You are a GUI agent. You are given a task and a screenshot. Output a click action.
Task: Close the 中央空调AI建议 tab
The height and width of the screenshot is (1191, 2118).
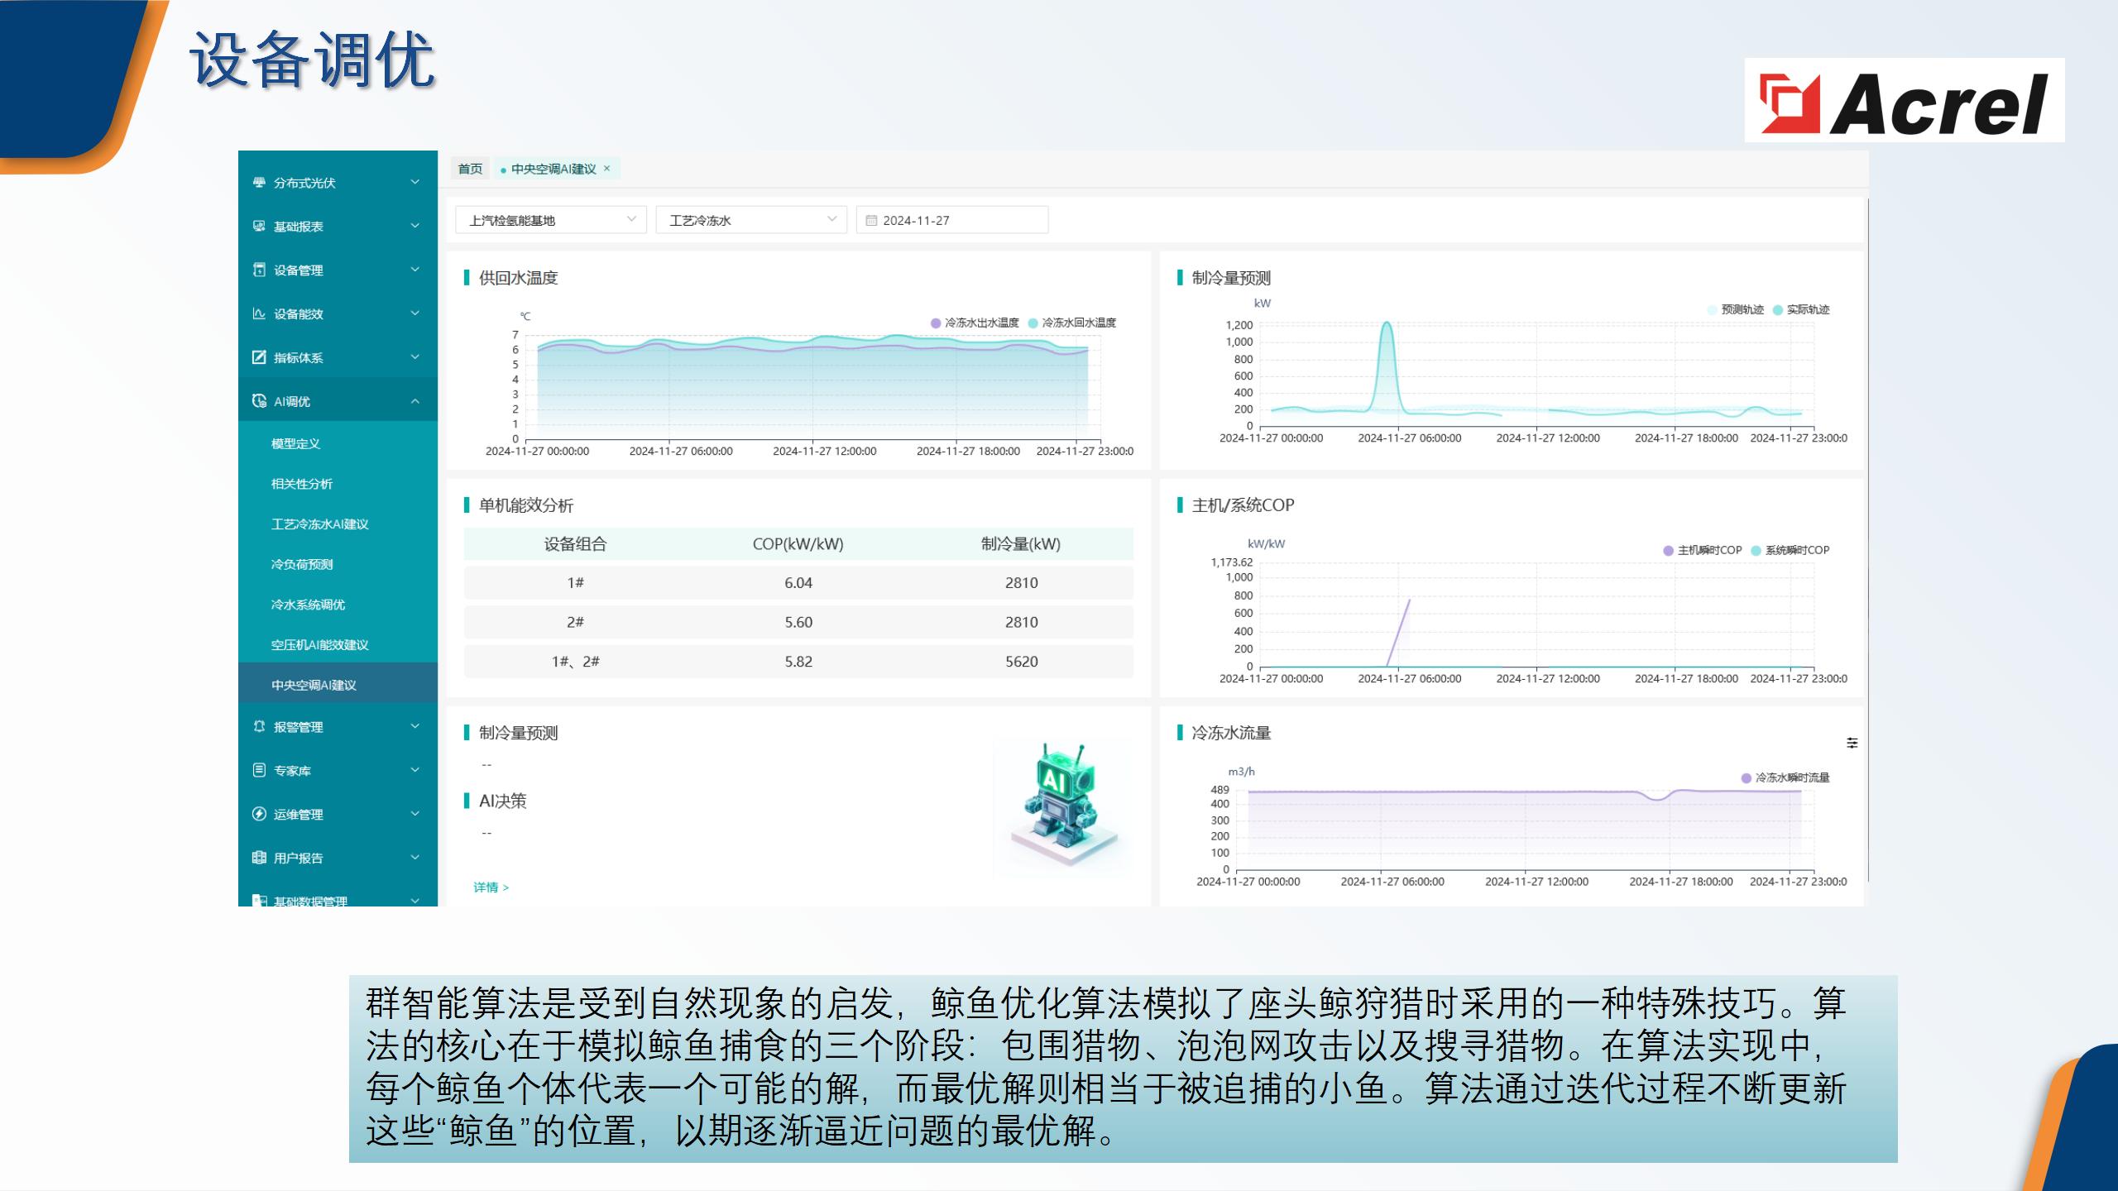607,168
